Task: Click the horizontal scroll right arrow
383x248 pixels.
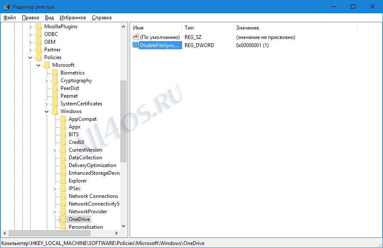Action: [116, 233]
